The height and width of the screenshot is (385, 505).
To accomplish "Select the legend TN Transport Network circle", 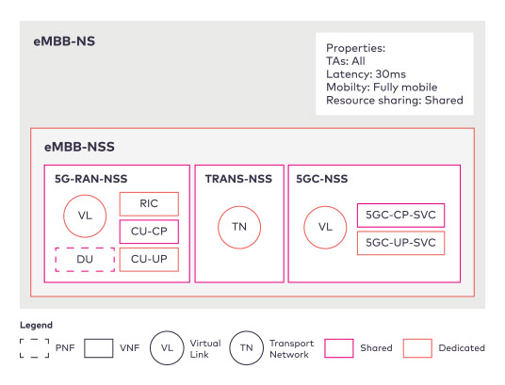I will (x=247, y=347).
